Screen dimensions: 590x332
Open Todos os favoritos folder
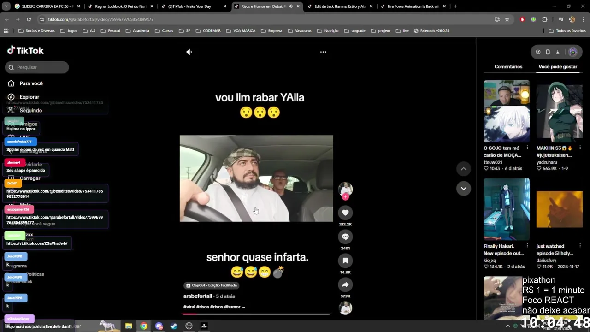567,31
